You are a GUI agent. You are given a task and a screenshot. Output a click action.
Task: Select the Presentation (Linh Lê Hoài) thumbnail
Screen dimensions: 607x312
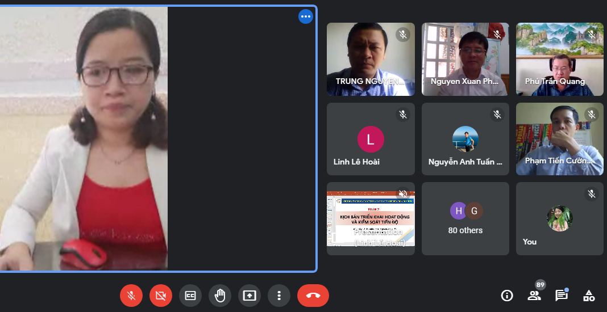(371, 218)
